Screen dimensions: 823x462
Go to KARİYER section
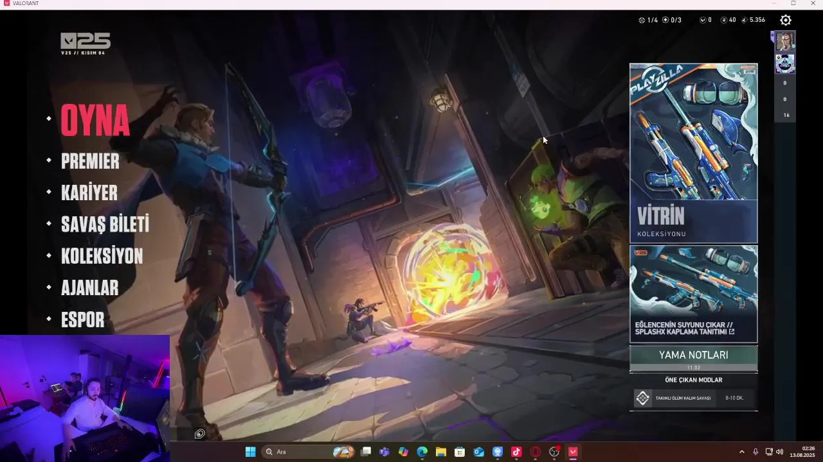tap(89, 193)
